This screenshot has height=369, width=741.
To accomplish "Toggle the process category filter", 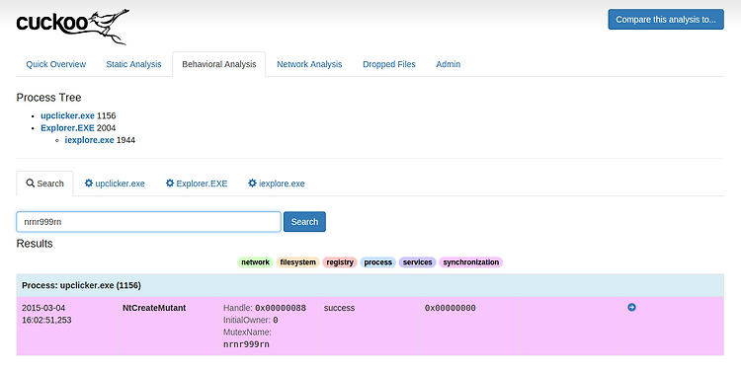I will 378,262.
